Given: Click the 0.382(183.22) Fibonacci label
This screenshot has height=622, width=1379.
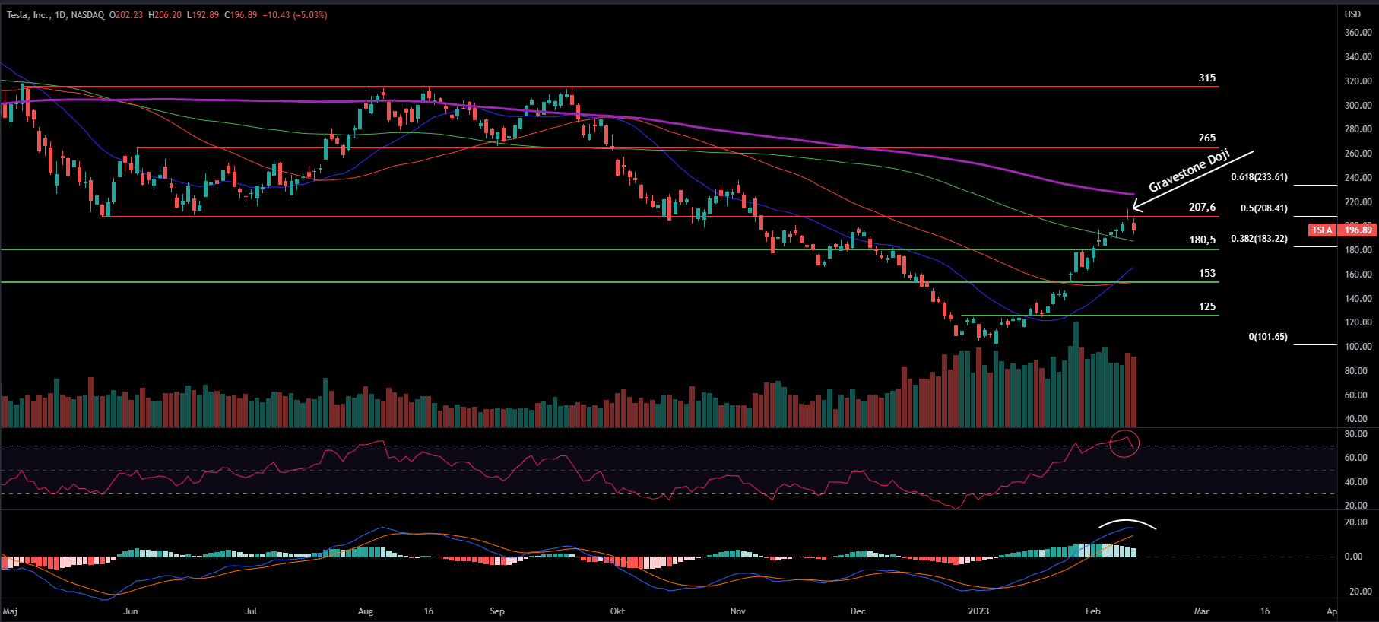Looking at the screenshot, I should 1259,239.
